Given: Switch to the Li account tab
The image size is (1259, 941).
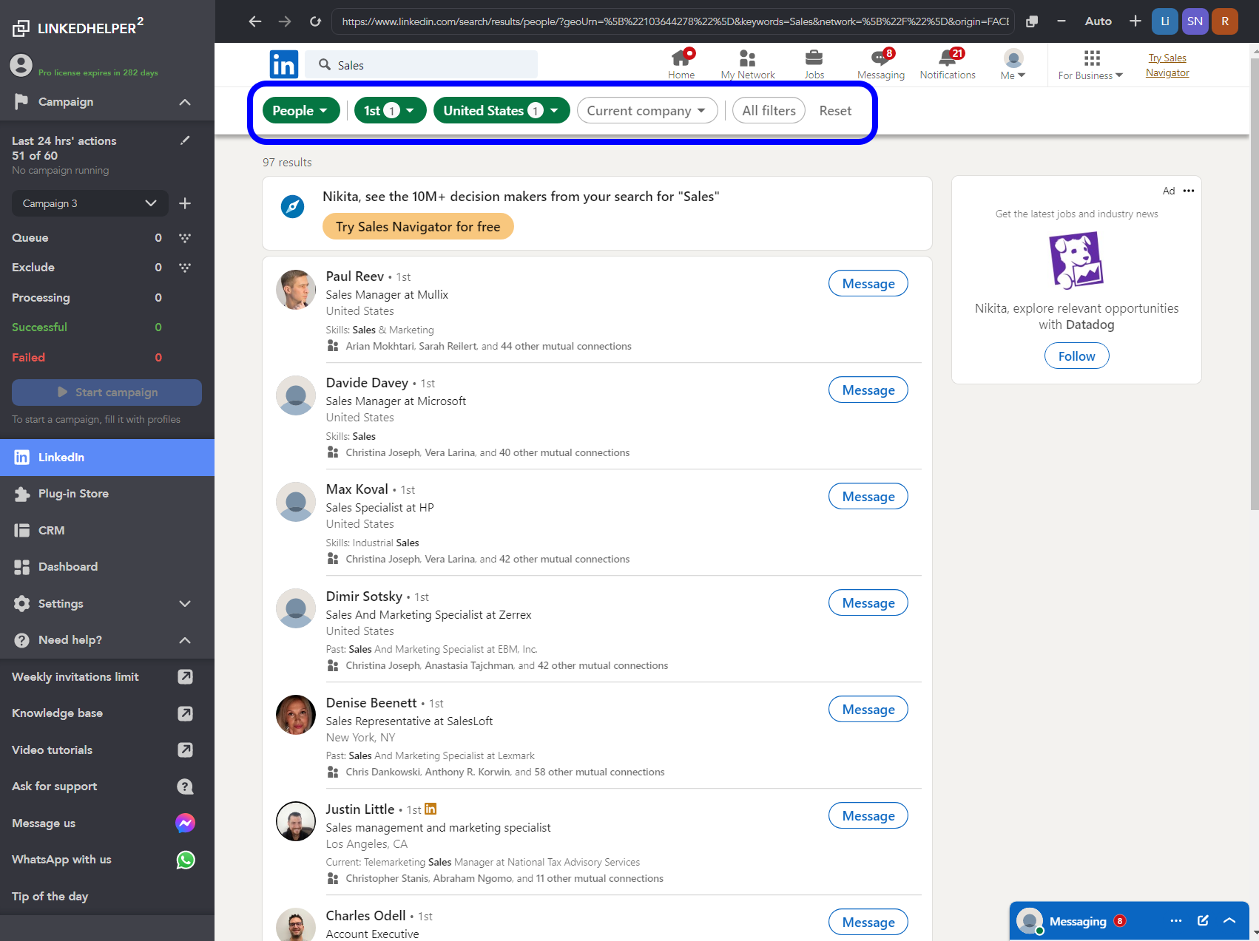Looking at the screenshot, I should pos(1165,21).
